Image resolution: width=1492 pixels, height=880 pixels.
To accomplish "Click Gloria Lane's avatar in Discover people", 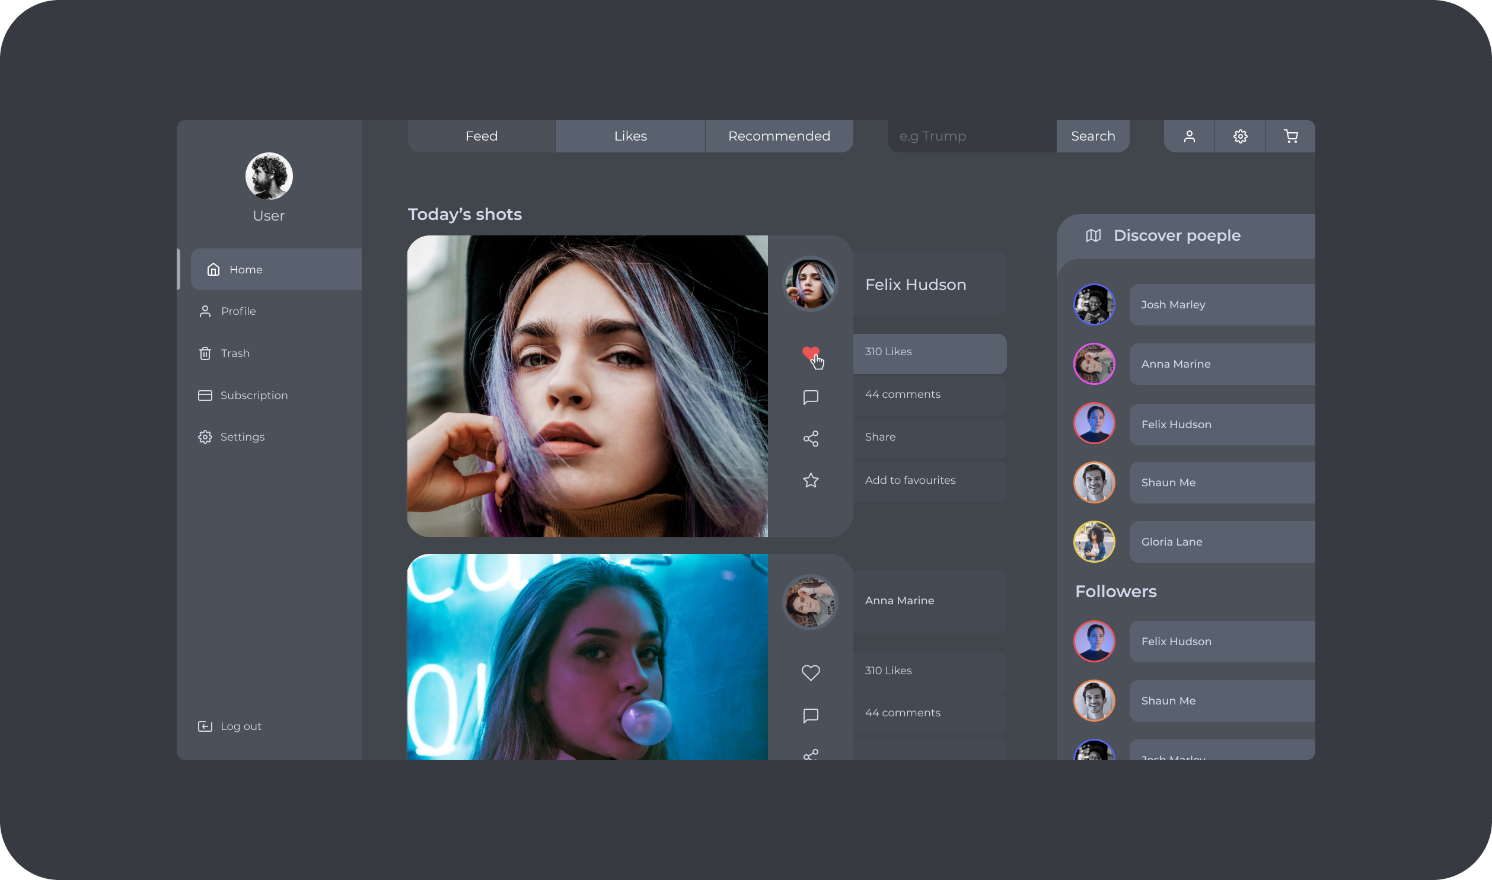I will click(1094, 541).
